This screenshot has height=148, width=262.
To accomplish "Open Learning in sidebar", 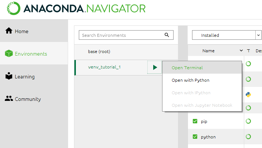I will pyautogui.click(x=34, y=77).
